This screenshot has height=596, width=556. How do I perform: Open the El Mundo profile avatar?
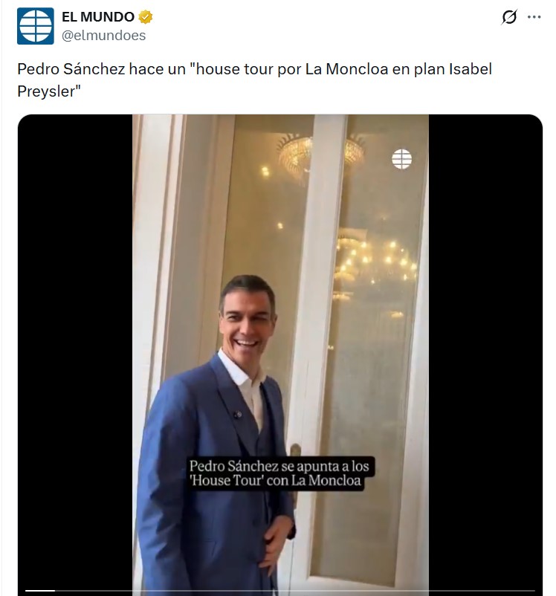pos(36,26)
